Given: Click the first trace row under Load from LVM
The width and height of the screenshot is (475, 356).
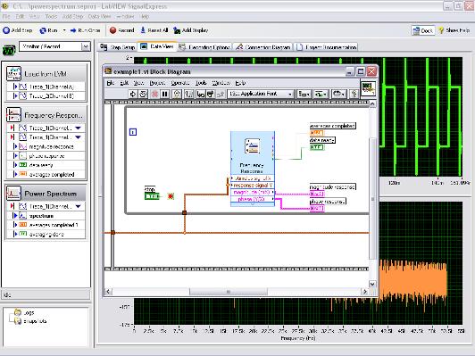Looking at the screenshot, I should [x=46, y=87].
